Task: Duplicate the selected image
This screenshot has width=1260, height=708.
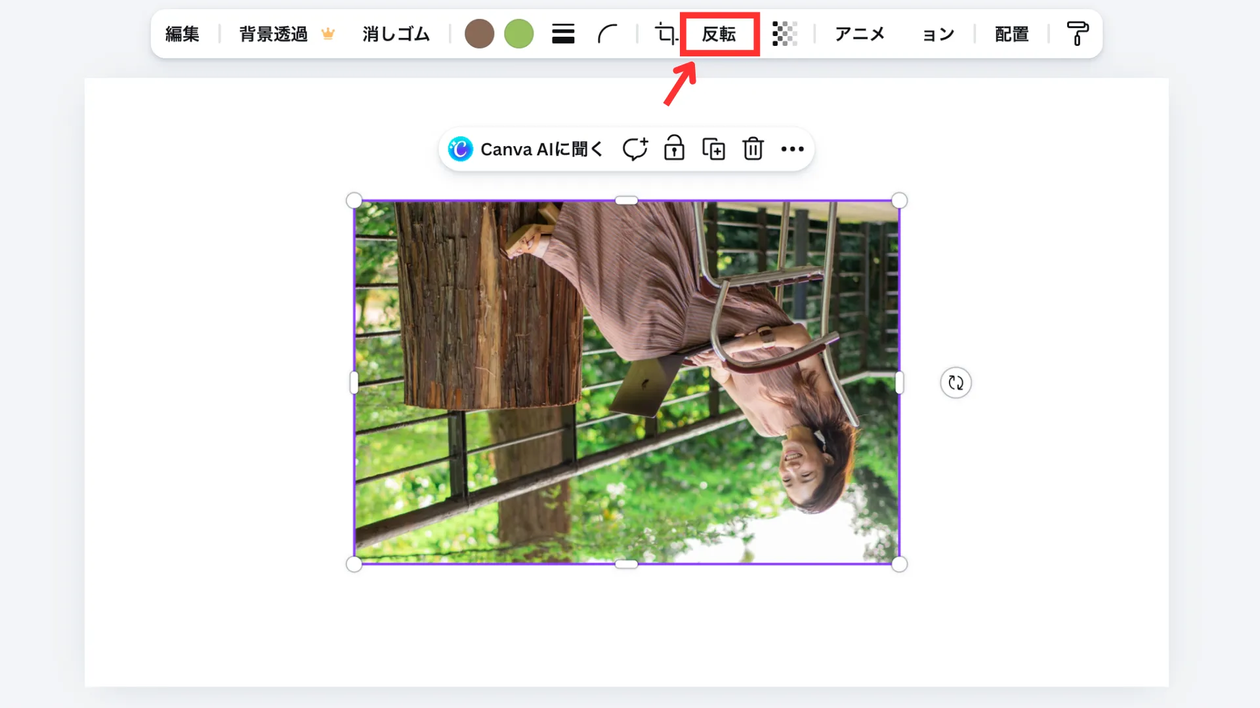Action: [x=713, y=149]
